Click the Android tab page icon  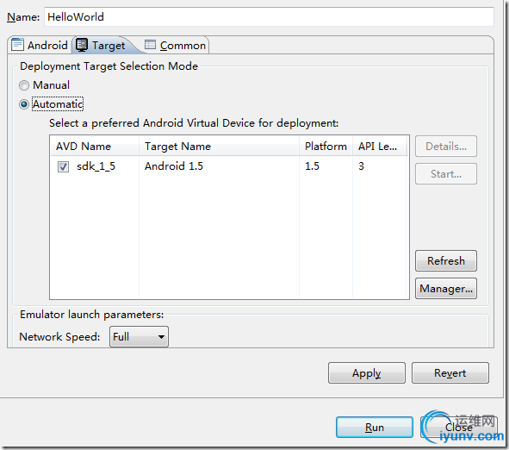(x=17, y=45)
